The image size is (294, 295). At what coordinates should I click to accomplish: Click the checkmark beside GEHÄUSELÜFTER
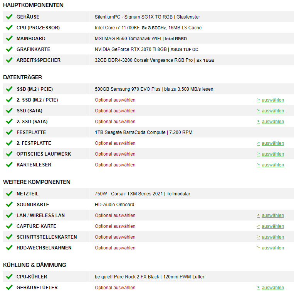pos(9,287)
